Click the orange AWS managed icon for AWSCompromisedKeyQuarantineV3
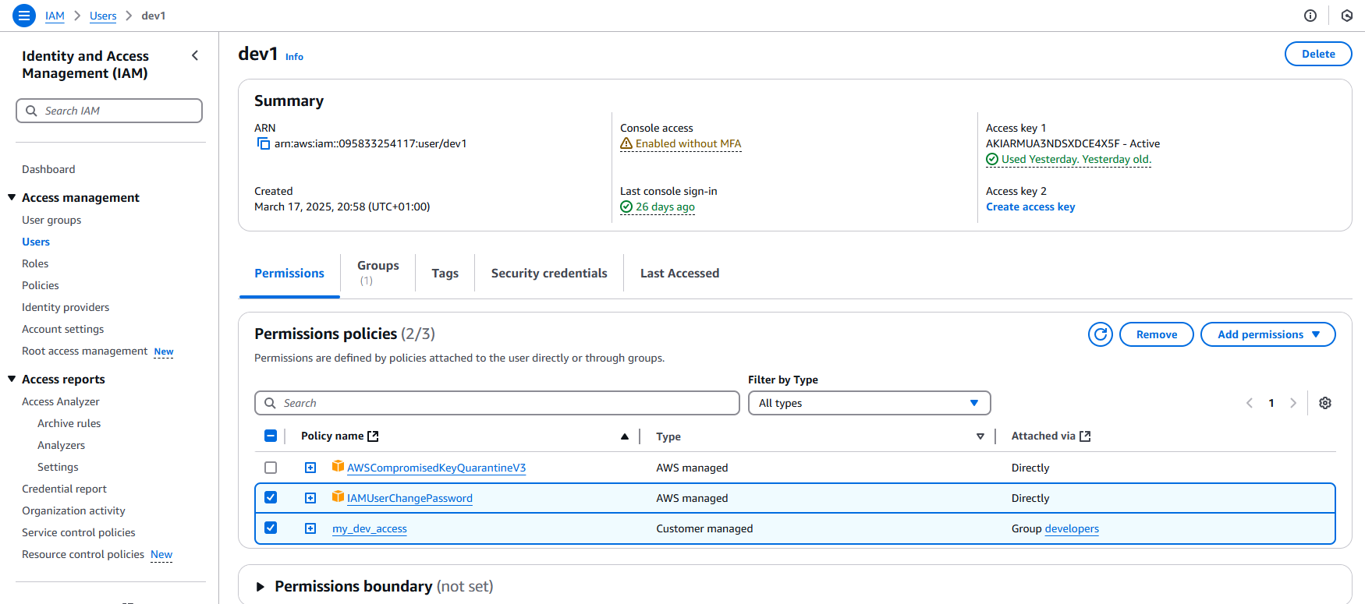 point(338,466)
